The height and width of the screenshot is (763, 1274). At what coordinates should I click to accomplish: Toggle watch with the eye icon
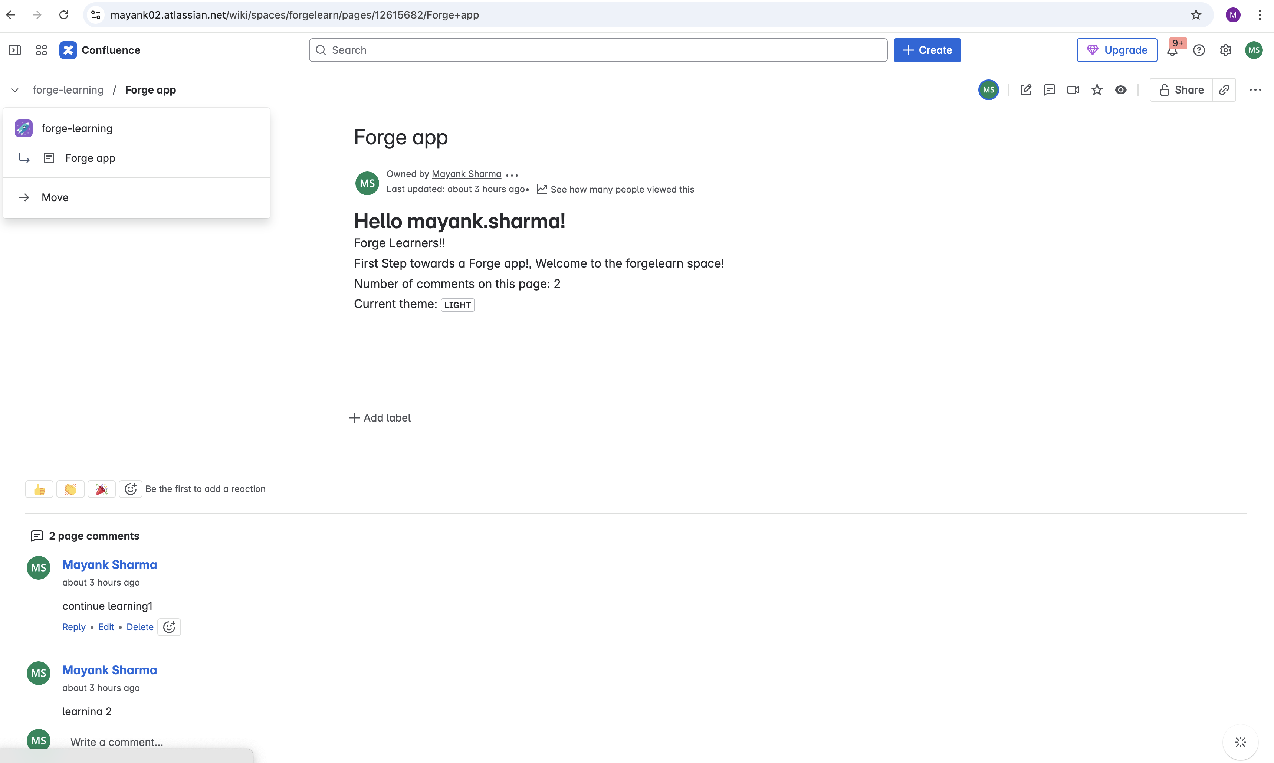pos(1120,90)
